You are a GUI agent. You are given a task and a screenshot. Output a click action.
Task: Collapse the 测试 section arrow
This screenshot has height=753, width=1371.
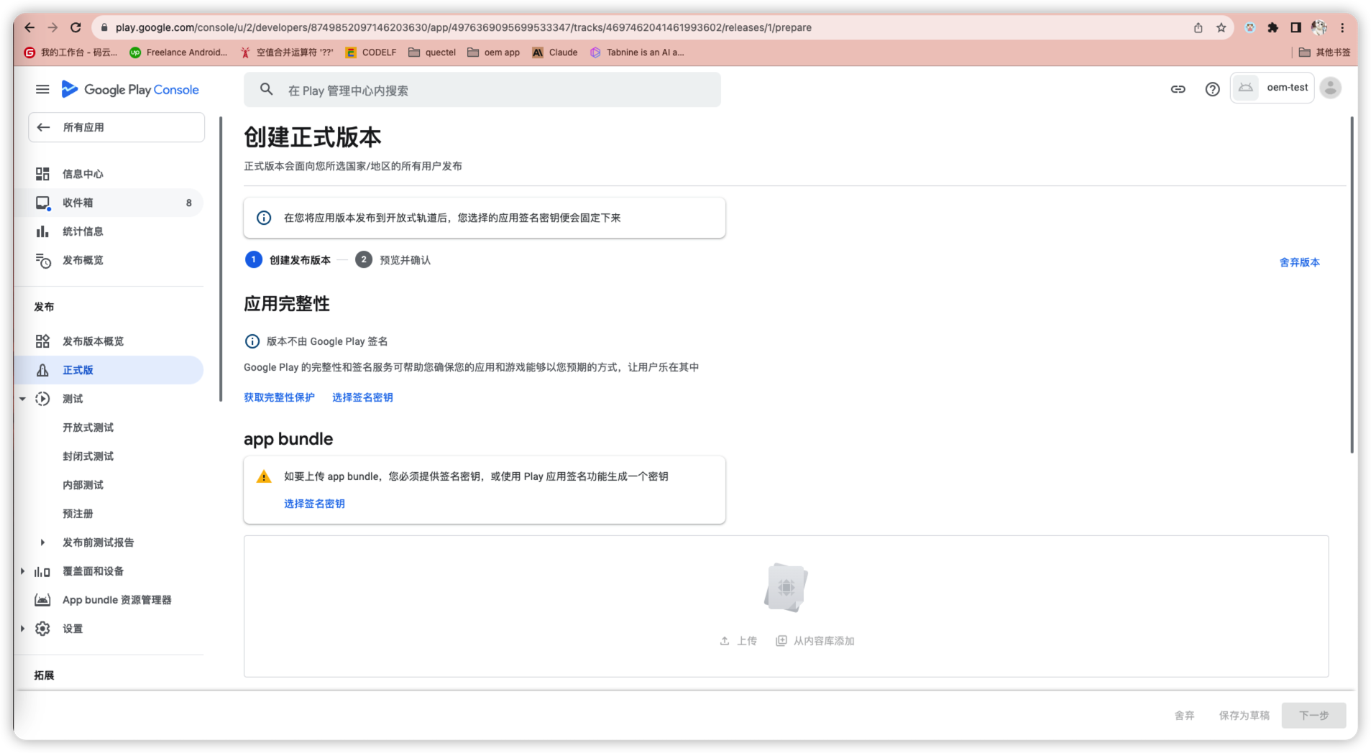(22, 399)
